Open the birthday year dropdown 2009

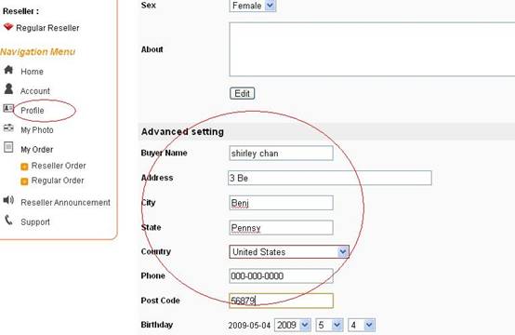(292, 325)
